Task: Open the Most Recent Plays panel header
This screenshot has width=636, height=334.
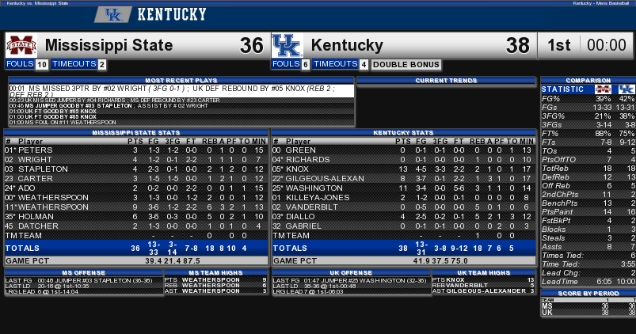Action: pos(181,80)
